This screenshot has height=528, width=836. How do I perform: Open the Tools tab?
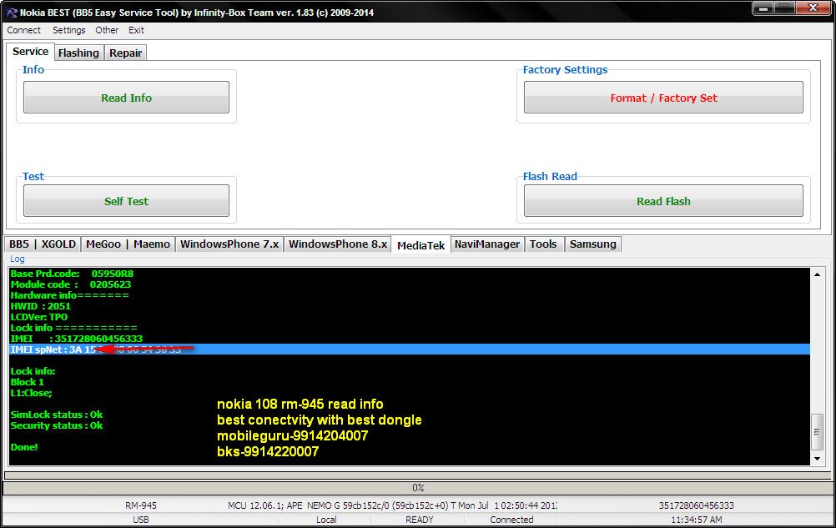(x=543, y=244)
